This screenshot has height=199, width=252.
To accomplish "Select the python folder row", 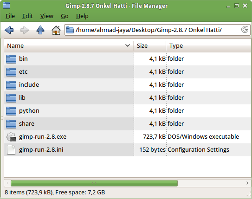I will (x=128, y=111).
